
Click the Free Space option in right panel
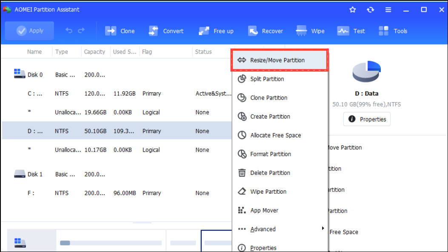(x=344, y=232)
